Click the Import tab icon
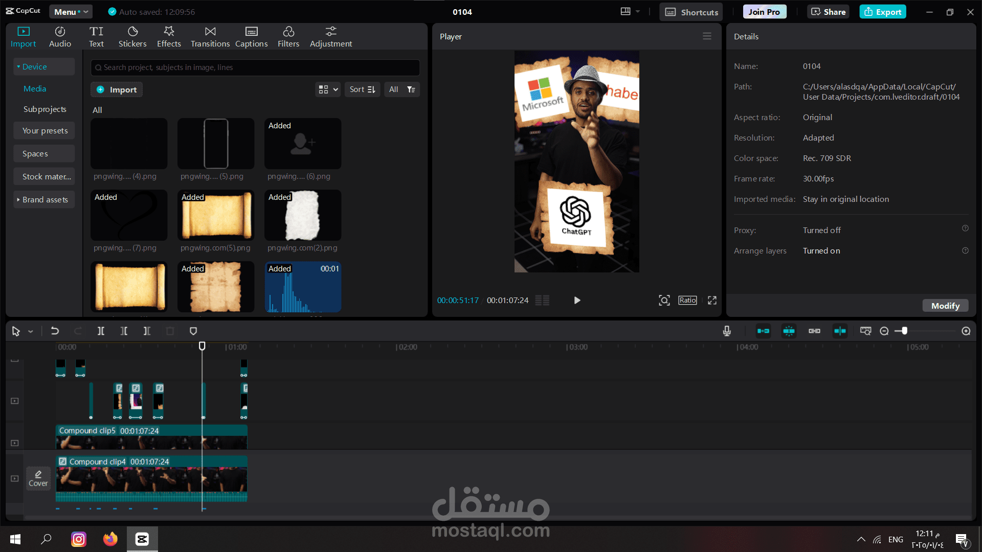982x552 pixels. [24, 31]
